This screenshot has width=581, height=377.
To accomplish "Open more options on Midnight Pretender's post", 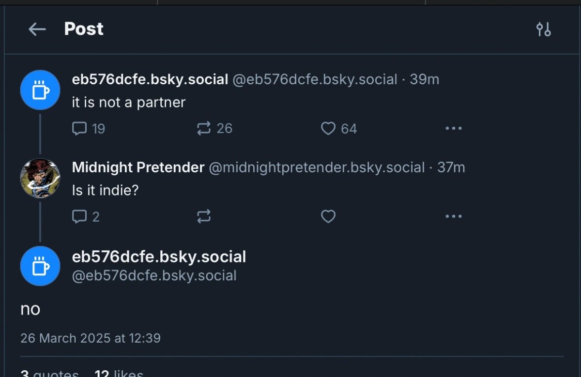I will click(453, 217).
